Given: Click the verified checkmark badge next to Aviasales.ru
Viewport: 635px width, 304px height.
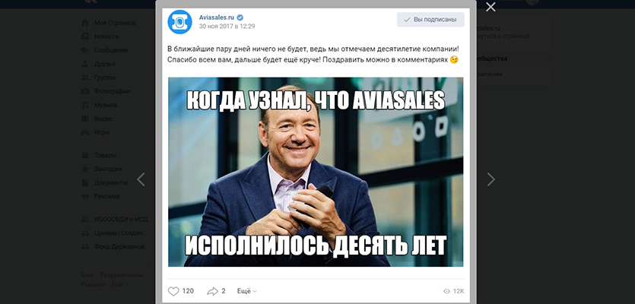Looking at the screenshot, I should click(240, 17).
